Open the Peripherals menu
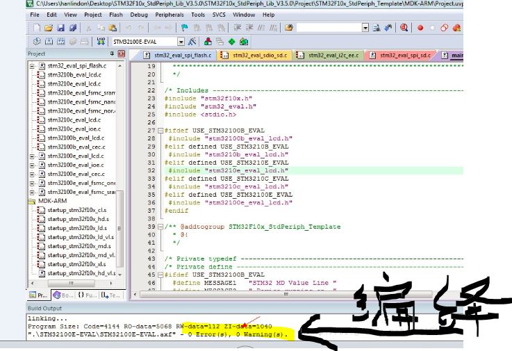 170,15
